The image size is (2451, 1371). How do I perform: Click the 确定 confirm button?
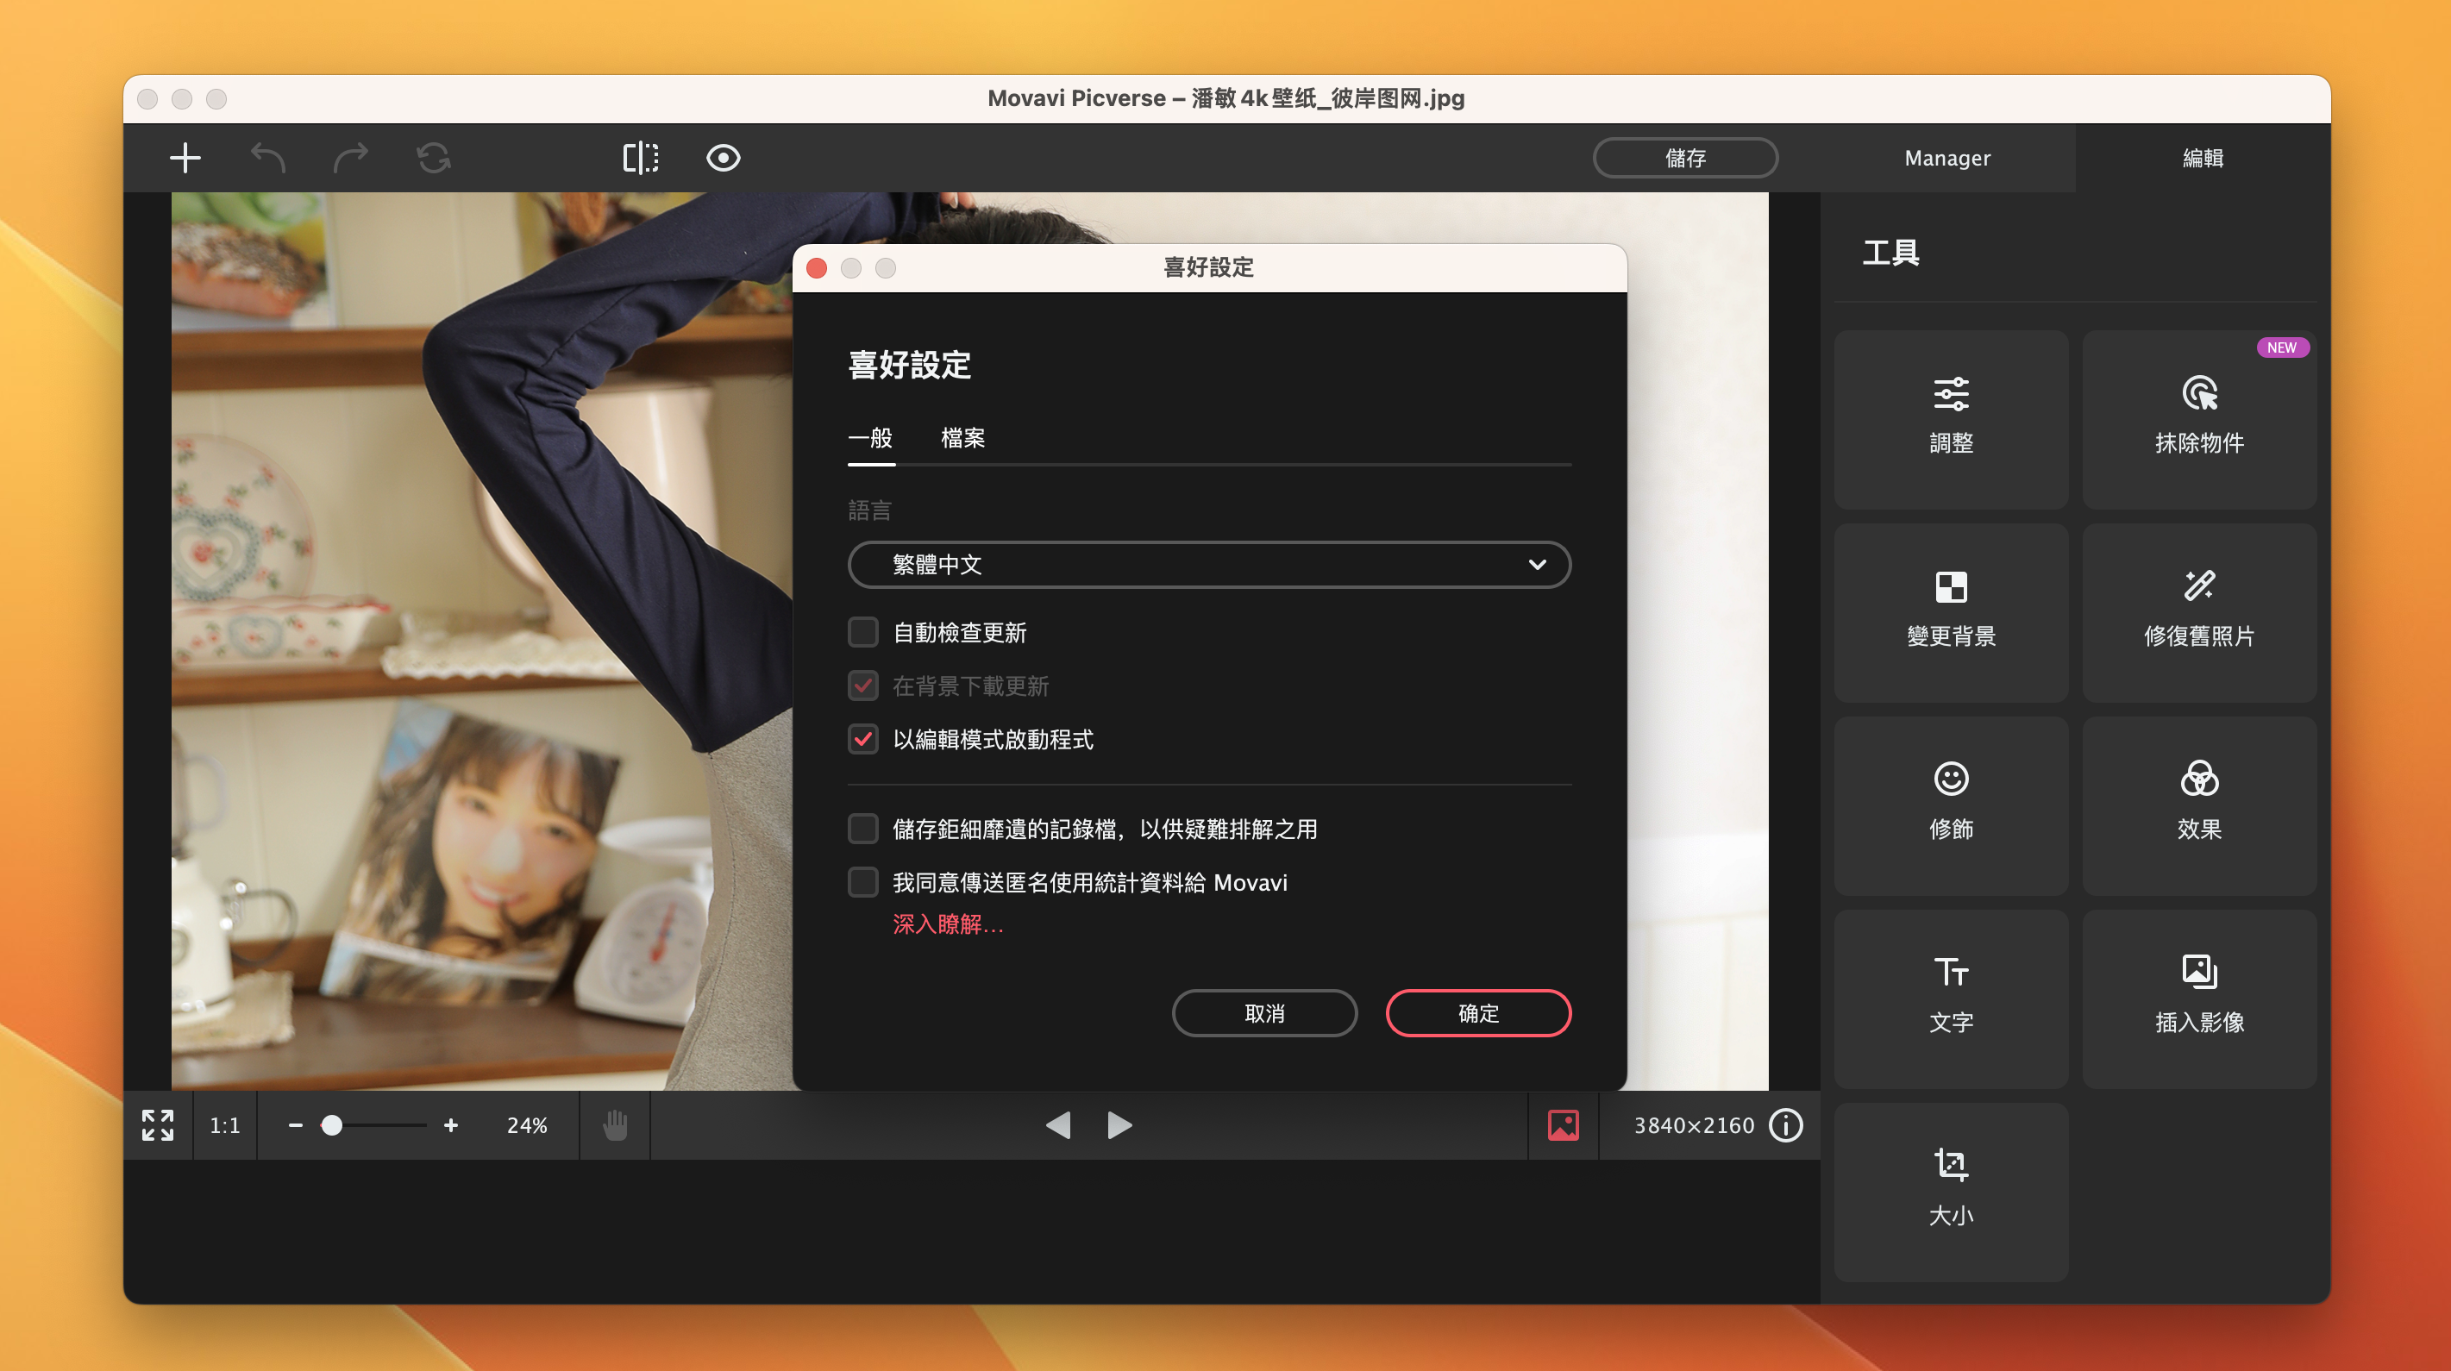tap(1477, 1013)
